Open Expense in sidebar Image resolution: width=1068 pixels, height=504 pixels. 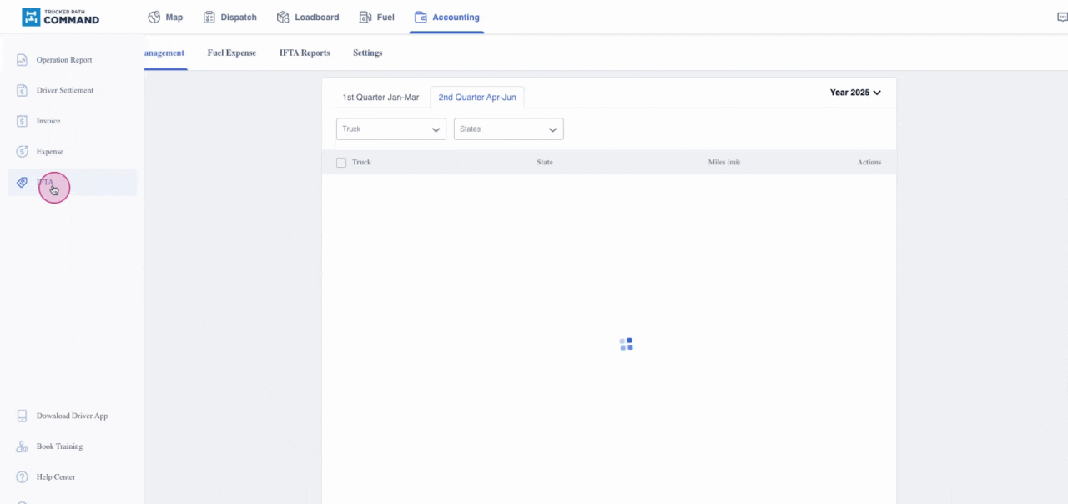click(50, 152)
